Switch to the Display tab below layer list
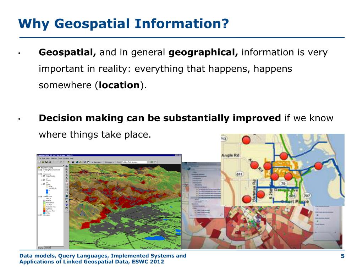The image size is (363, 272). tap(41, 248)
